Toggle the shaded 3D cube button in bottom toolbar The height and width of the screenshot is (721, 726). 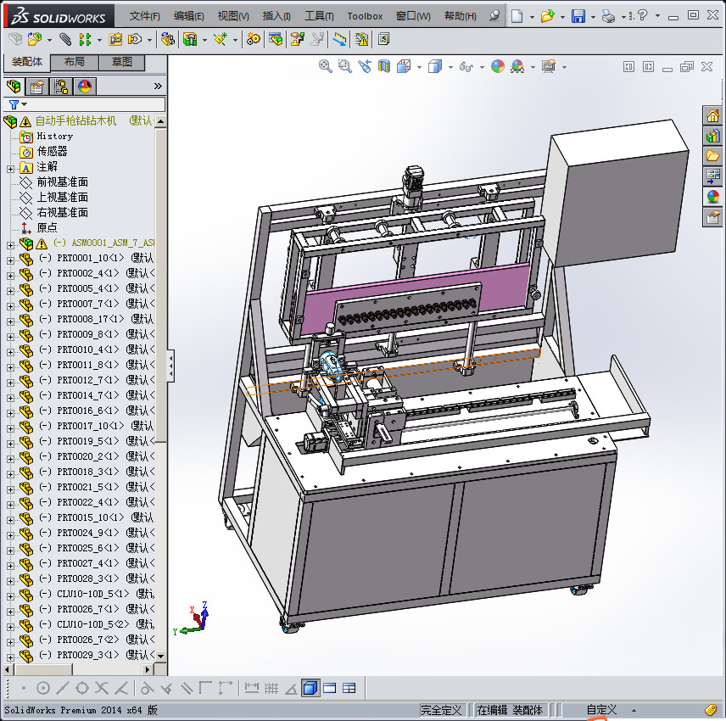tap(310, 688)
